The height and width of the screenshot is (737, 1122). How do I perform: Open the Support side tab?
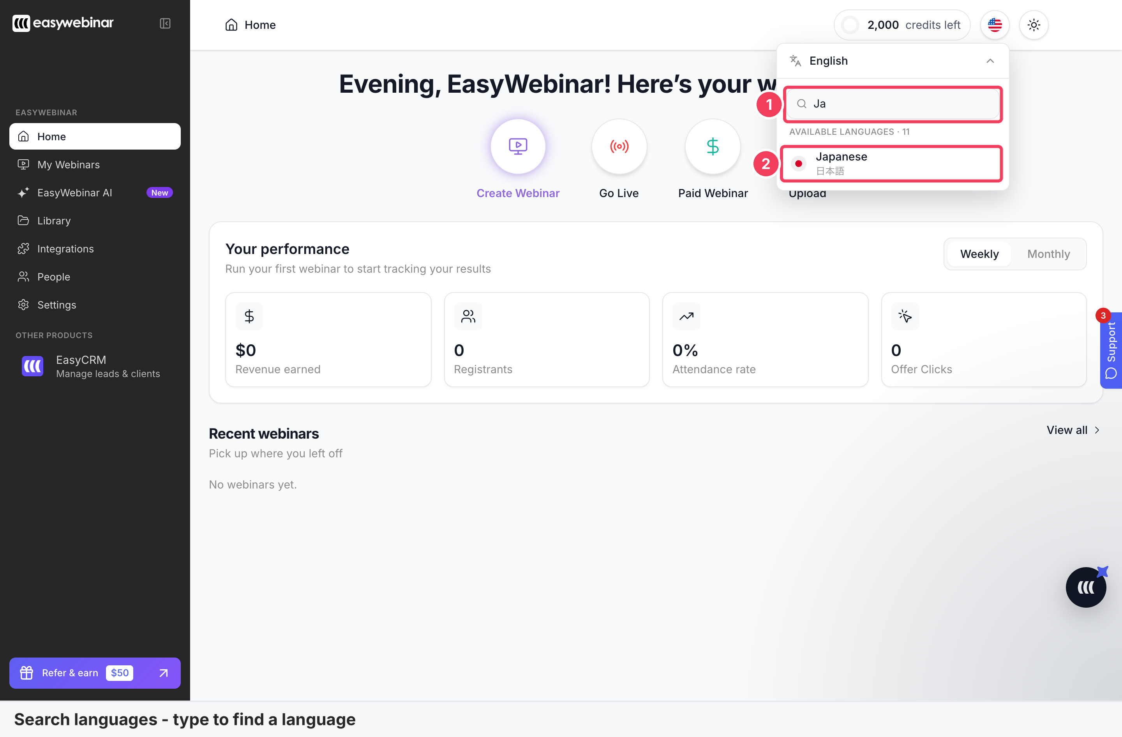1111,350
